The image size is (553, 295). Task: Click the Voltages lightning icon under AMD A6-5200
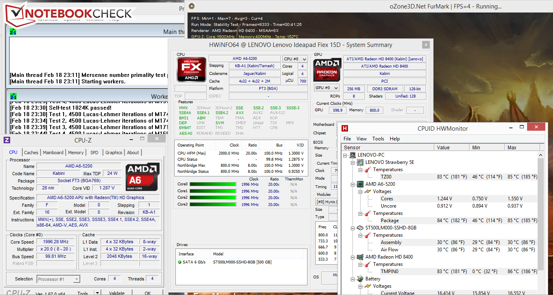pos(367,191)
